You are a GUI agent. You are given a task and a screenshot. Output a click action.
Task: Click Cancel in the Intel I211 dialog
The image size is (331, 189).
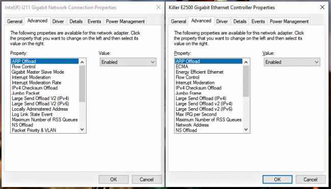(x=147, y=179)
